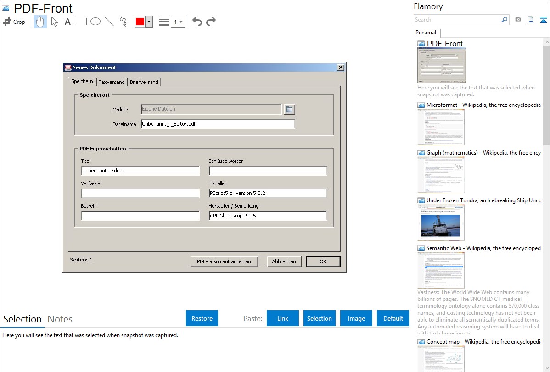
Task: Select the text annotation tool
Action: coord(67,22)
